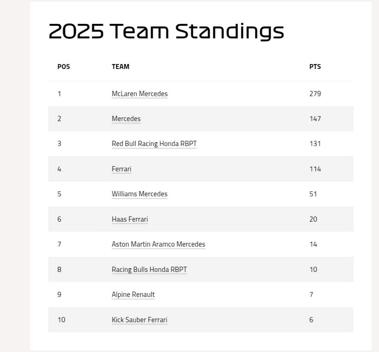
Task: Click the POS column header
Action: point(64,67)
